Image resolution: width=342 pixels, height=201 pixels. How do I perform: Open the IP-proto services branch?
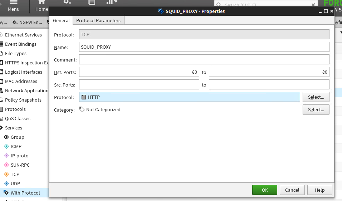pyautogui.click(x=19, y=156)
